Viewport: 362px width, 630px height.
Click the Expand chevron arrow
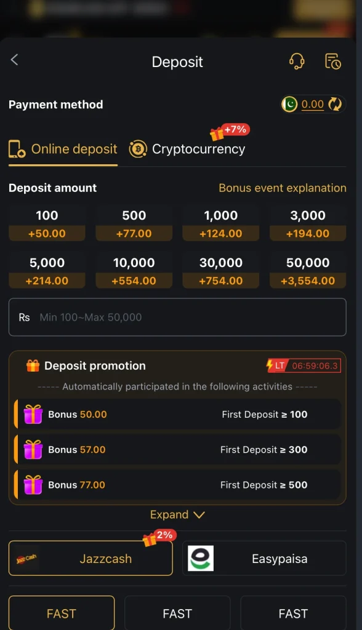tap(198, 514)
